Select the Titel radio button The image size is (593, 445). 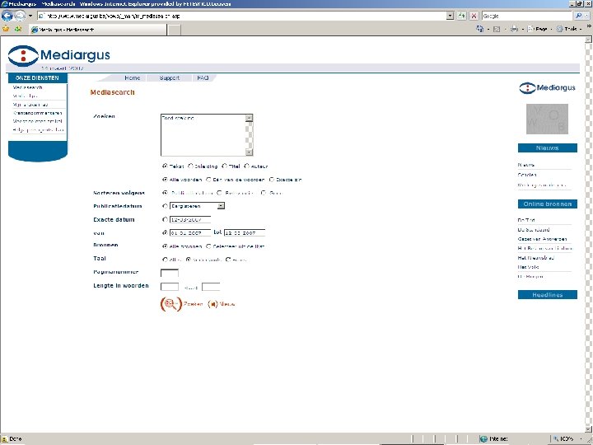(x=224, y=166)
